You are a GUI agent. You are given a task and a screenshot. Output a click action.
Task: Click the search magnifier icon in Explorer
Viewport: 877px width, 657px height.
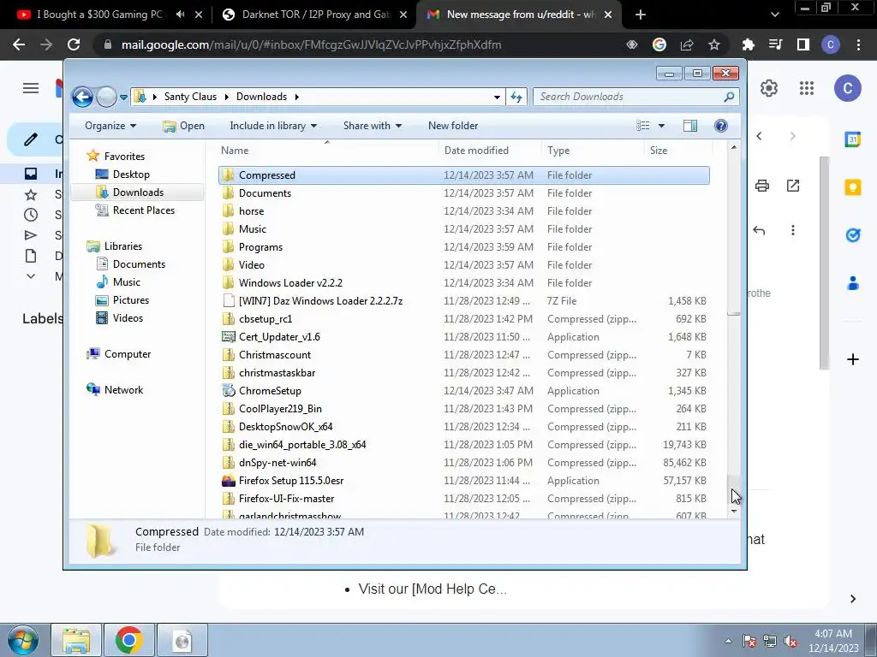tap(728, 97)
